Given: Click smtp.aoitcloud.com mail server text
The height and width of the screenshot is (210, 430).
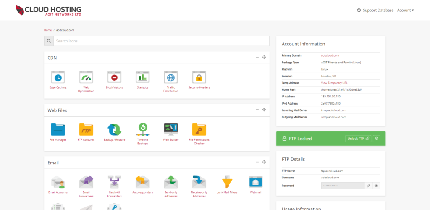Looking at the screenshot, I should click(x=334, y=117).
